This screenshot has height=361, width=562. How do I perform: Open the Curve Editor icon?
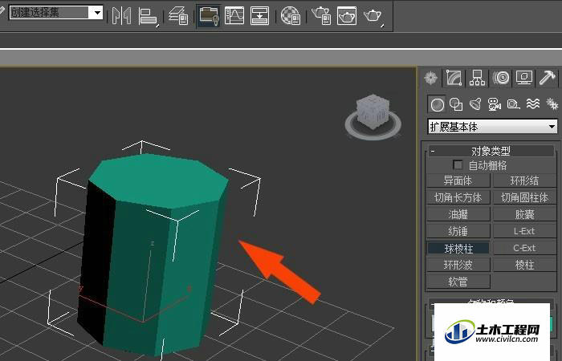(234, 16)
